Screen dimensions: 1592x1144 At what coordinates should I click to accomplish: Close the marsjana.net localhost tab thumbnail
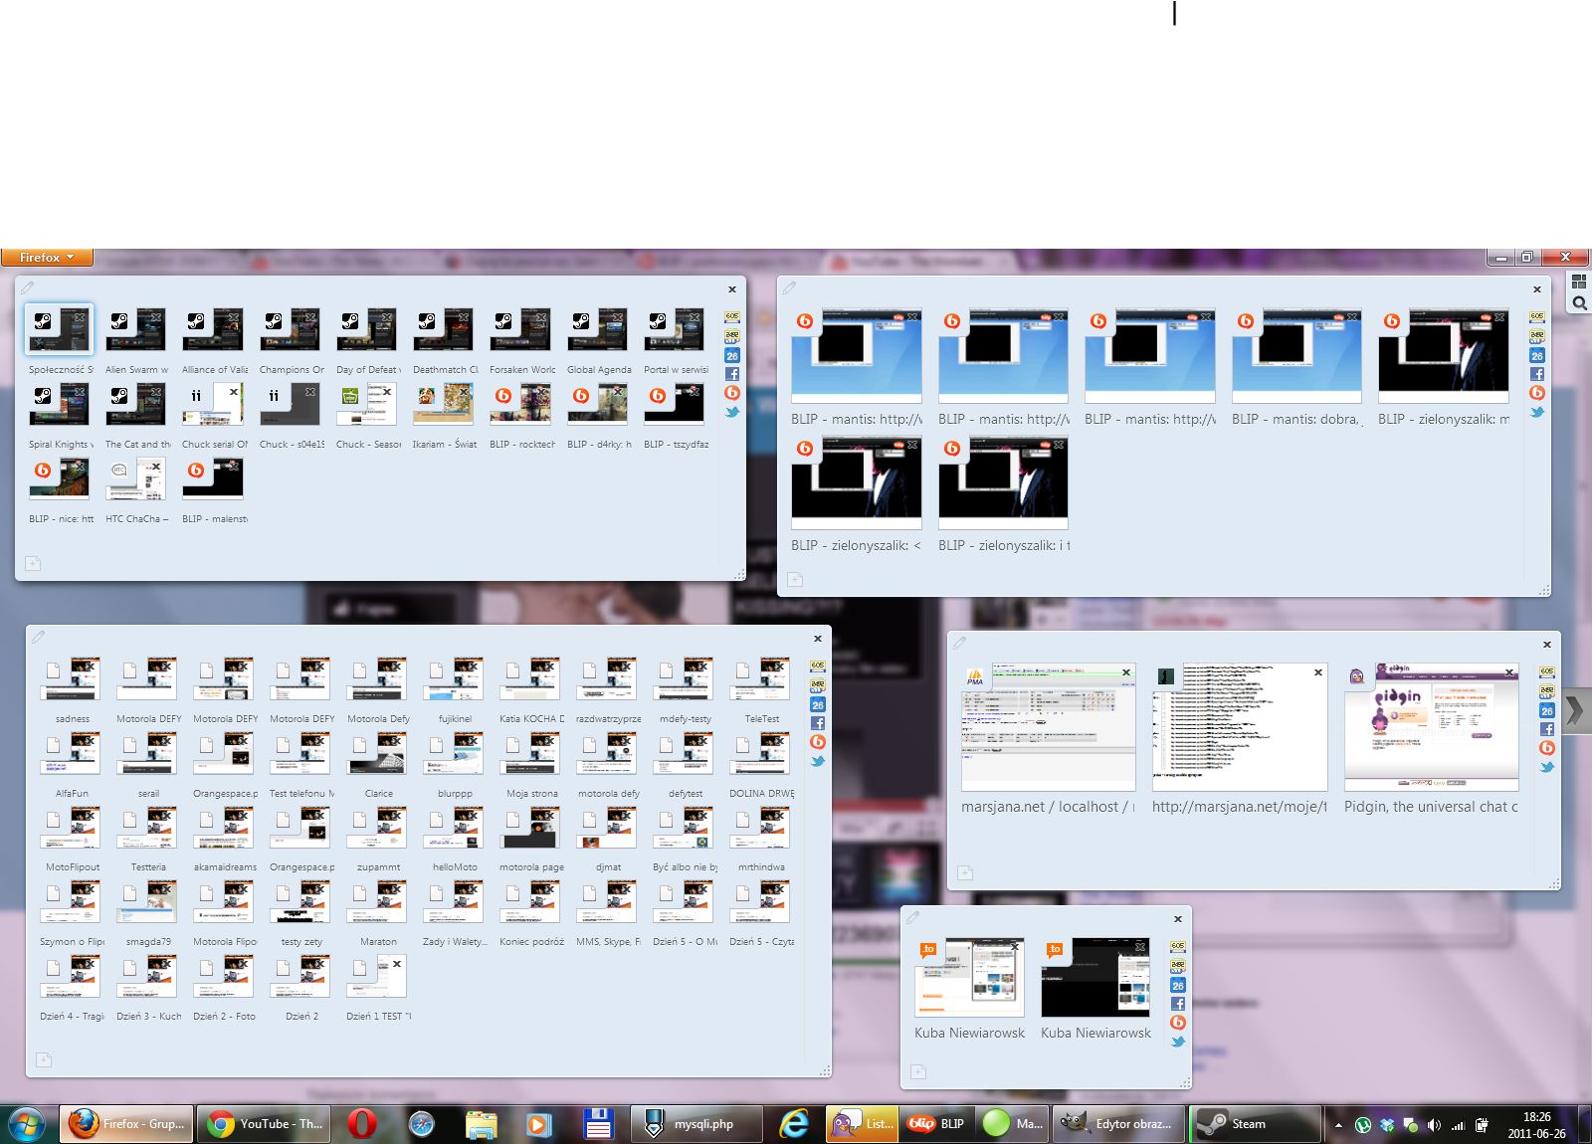click(1126, 672)
